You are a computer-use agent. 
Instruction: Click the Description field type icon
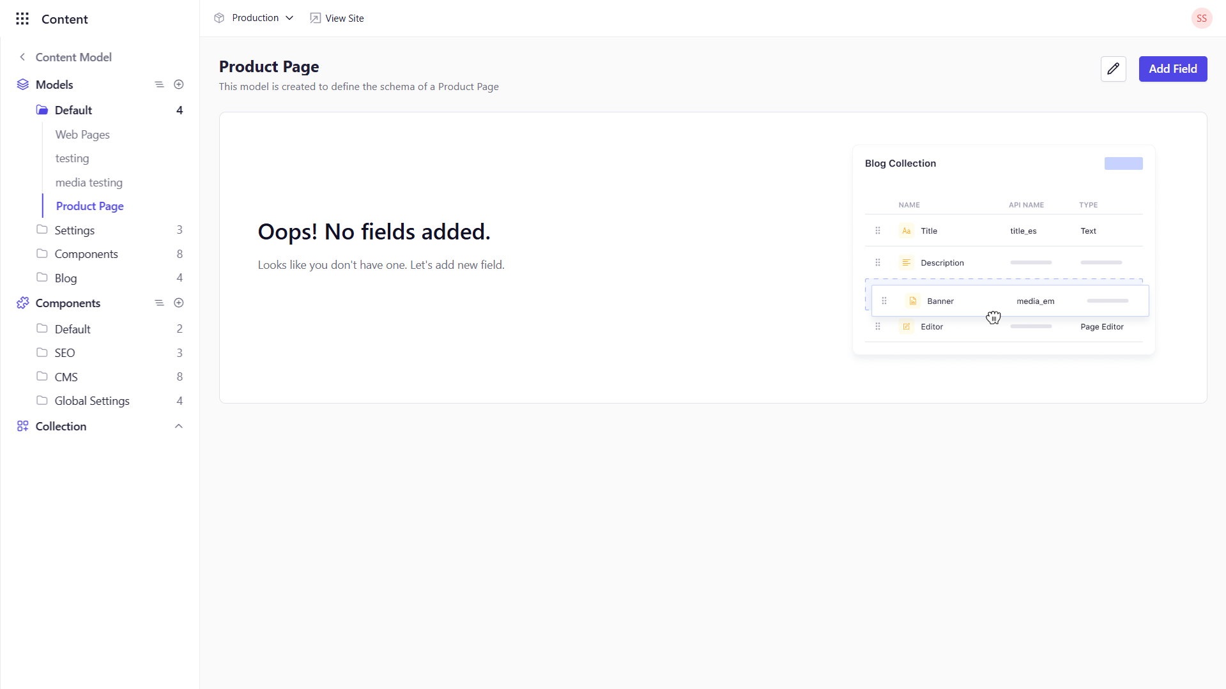(906, 262)
